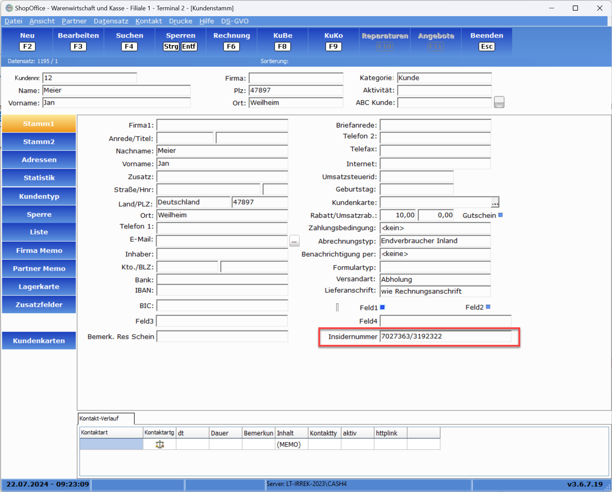
Task: Open the Kundentyp sidebar section
Action: click(39, 196)
